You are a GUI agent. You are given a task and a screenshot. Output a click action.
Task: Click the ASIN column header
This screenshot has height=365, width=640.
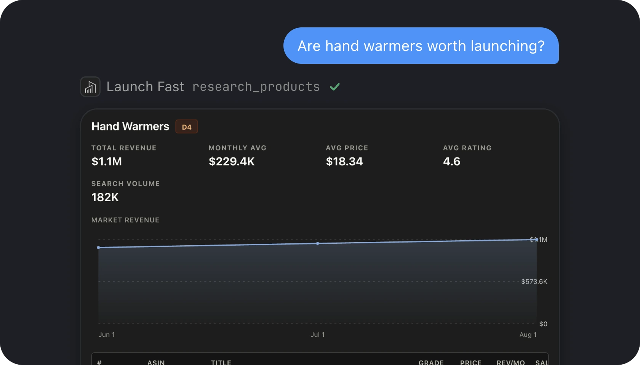pos(156,362)
